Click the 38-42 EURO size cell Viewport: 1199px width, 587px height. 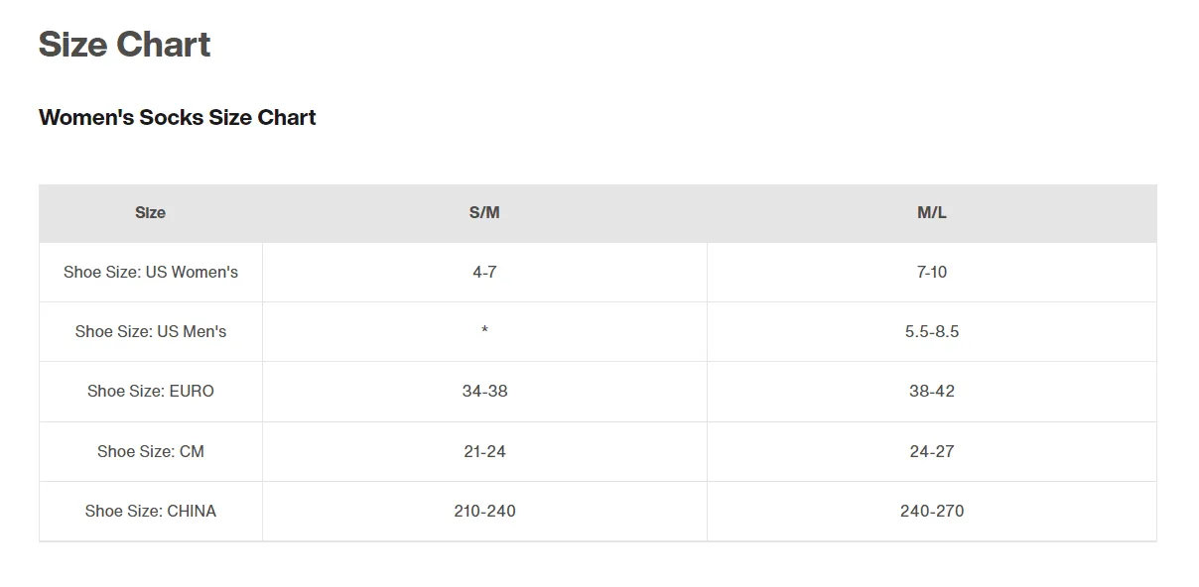pyautogui.click(x=932, y=391)
